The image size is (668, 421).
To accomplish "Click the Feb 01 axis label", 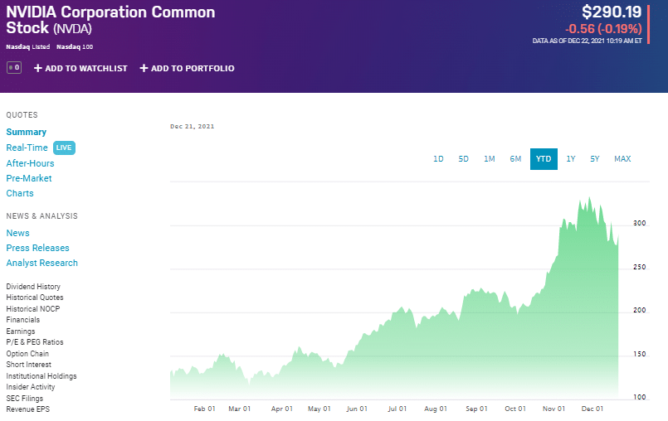I will (x=204, y=409).
